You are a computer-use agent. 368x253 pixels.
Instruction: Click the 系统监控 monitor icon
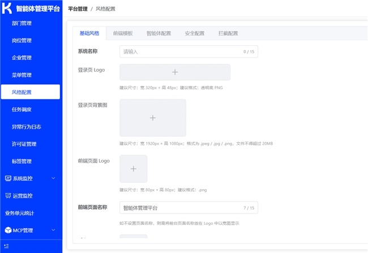click(8, 178)
